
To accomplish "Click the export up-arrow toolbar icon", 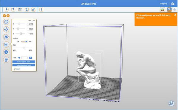I will pos(13,9).
